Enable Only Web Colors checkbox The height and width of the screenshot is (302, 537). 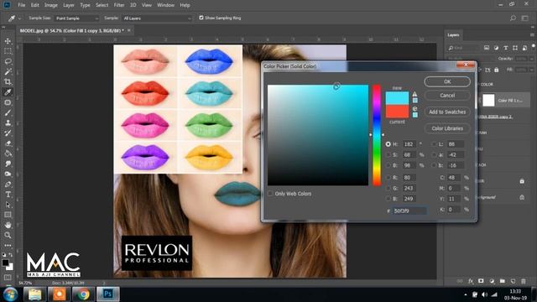point(270,194)
